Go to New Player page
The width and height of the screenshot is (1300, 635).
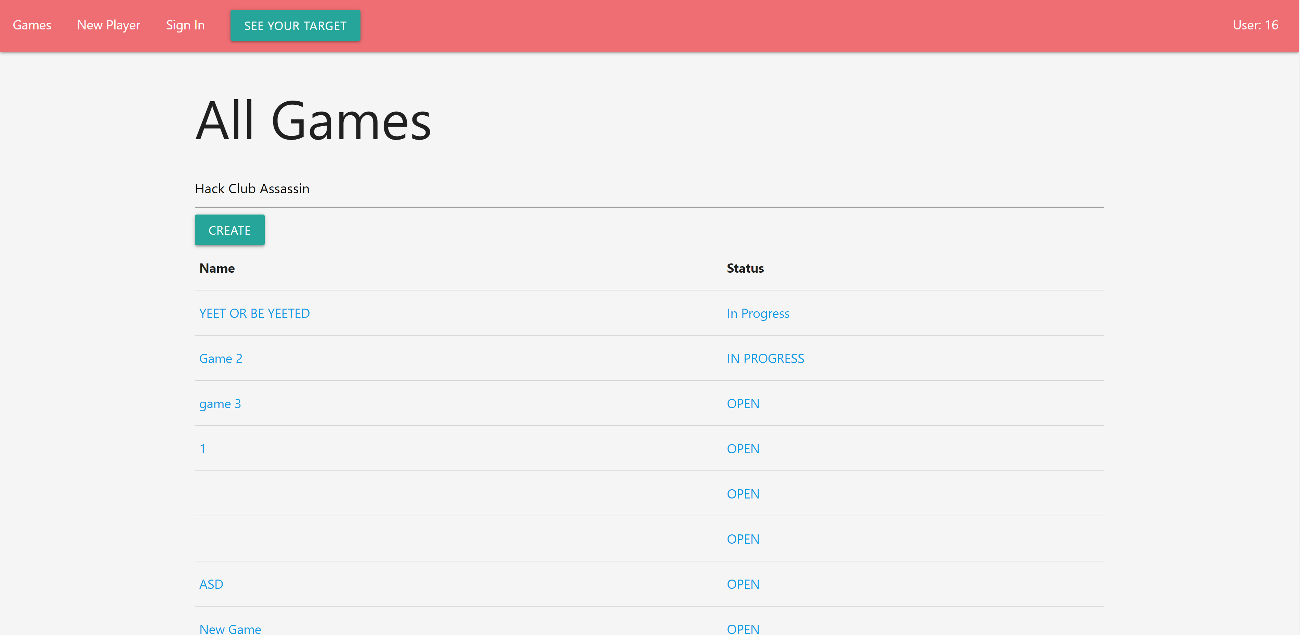click(108, 25)
